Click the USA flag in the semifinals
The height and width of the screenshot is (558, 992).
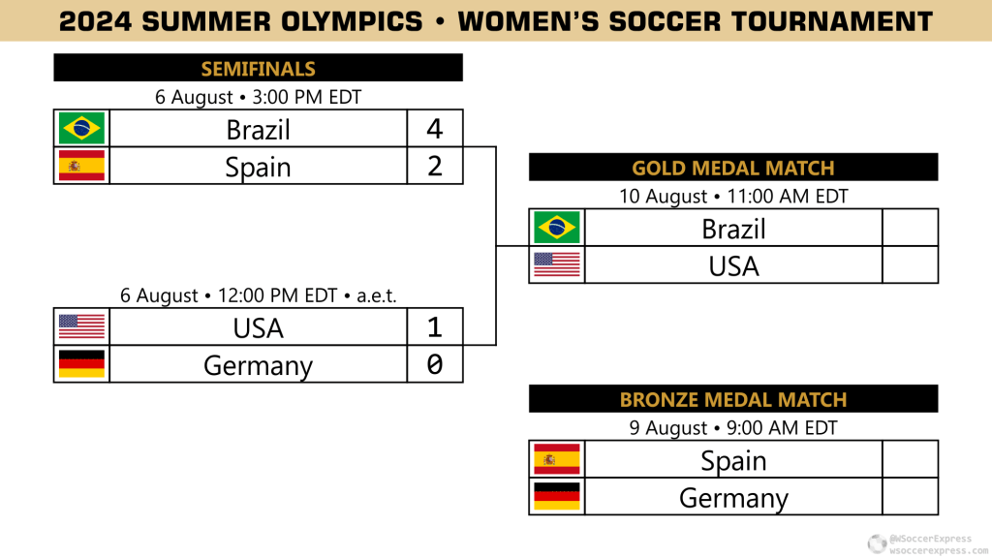(81, 327)
